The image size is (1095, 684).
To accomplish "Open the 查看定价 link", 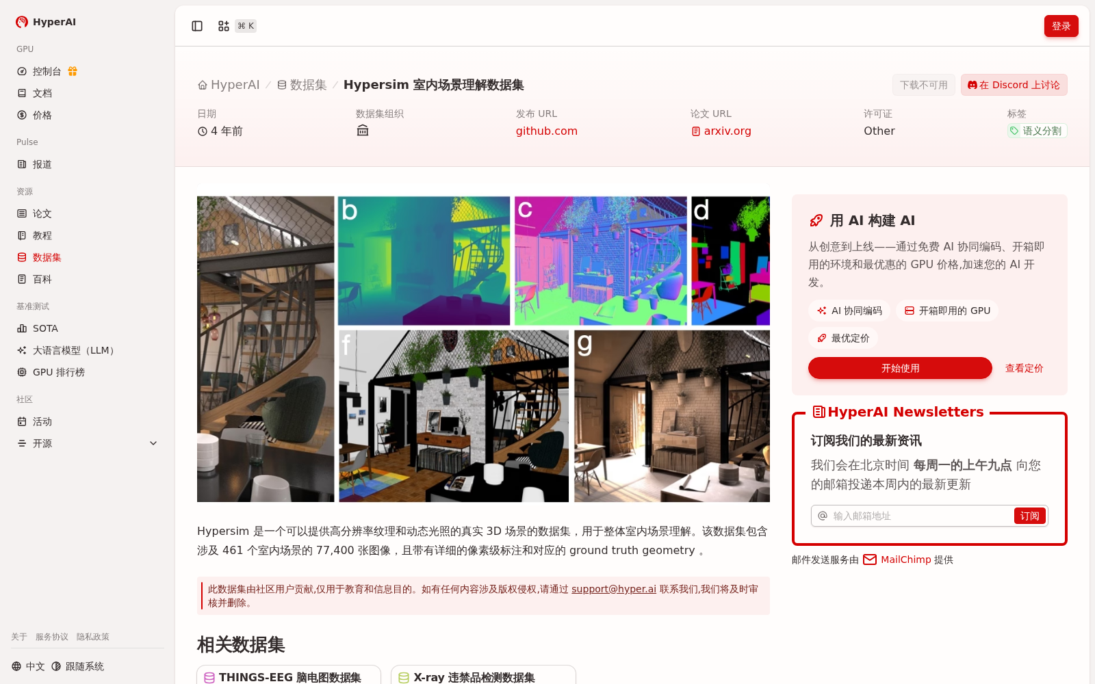I will [1024, 368].
